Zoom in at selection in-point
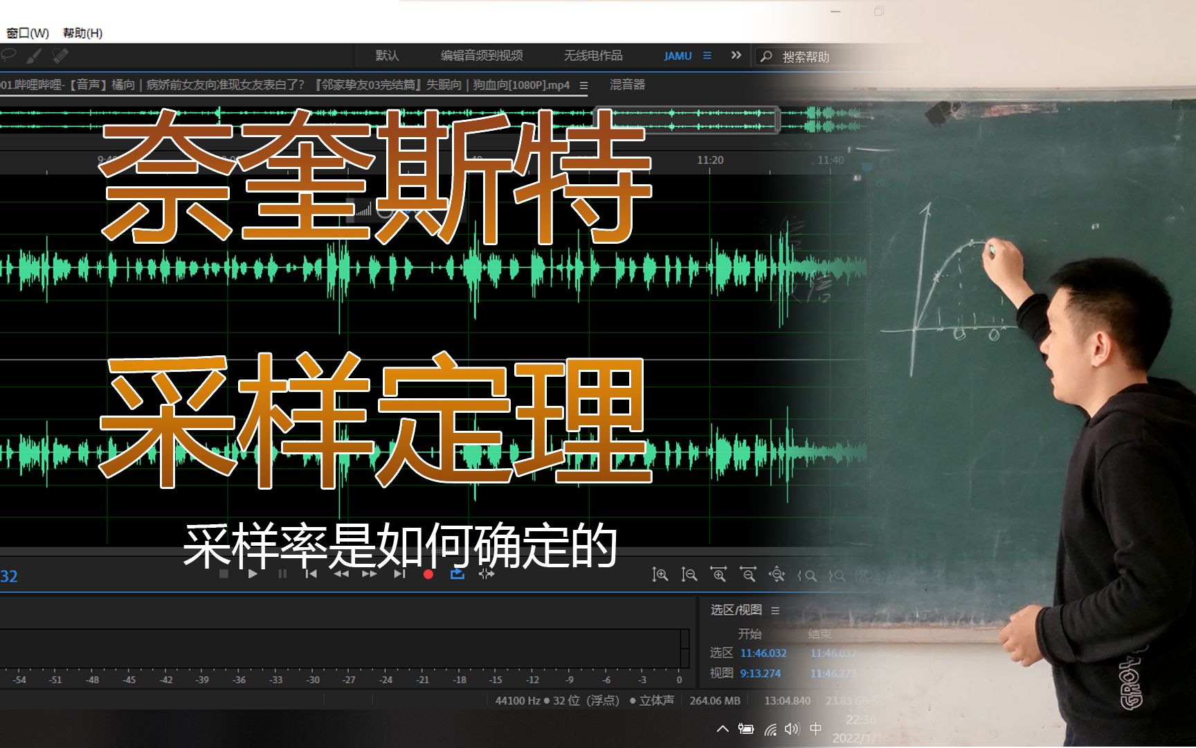This screenshot has height=748, width=1196. pos(807,575)
